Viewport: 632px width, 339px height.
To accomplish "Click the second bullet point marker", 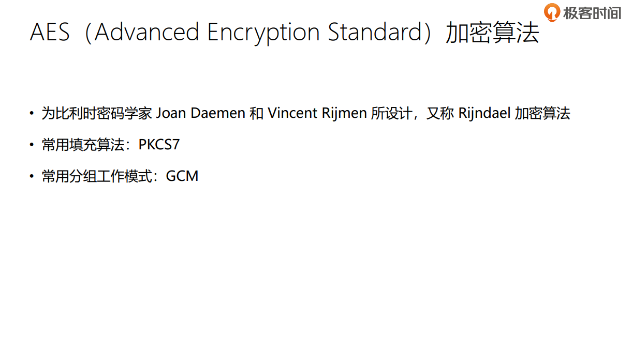I will pos(32,145).
